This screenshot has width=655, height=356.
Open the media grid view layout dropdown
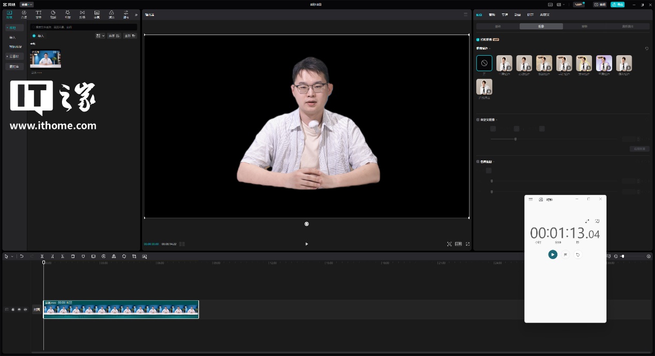100,36
